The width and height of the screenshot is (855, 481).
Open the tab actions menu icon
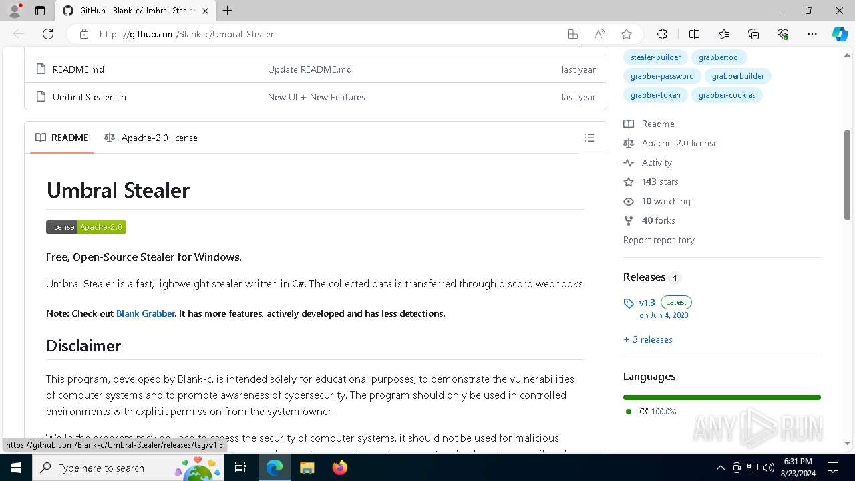pos(40,11)
